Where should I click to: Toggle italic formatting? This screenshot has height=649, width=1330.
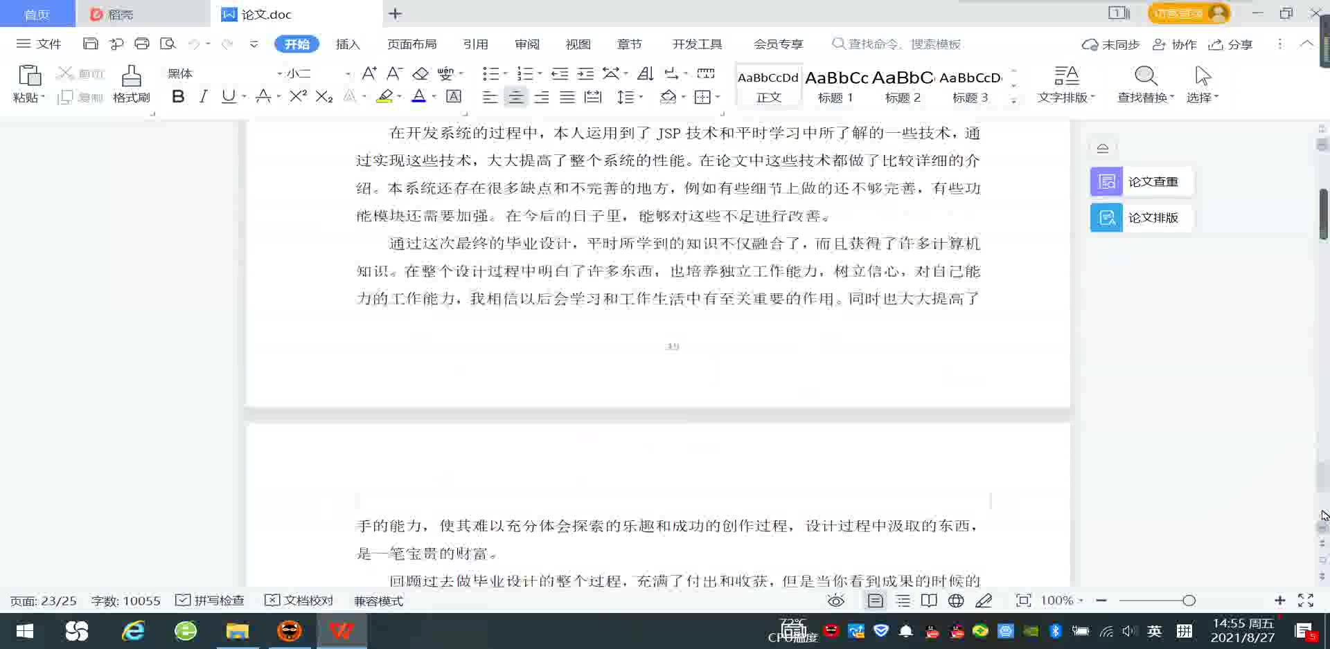point(203,97)
